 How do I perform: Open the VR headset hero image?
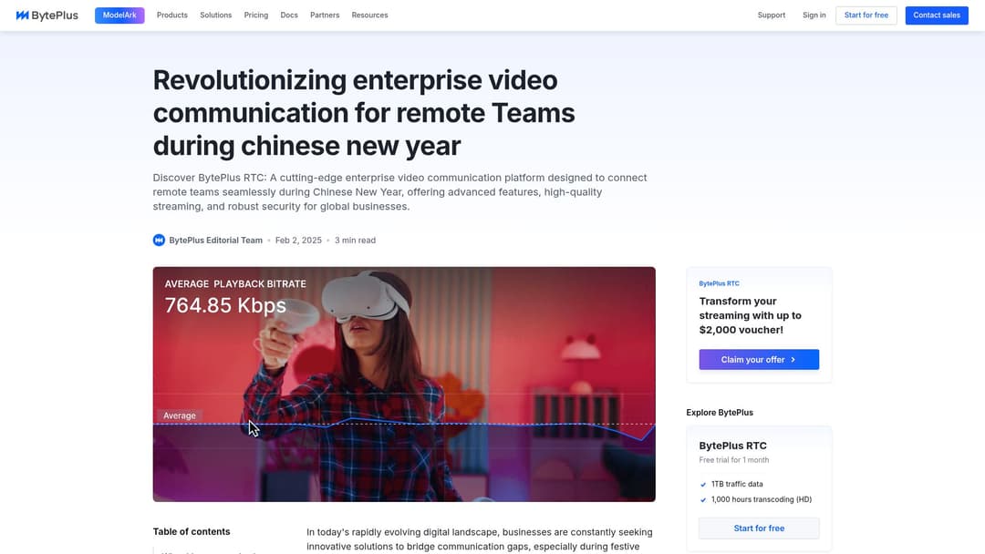tap(404, 384)
